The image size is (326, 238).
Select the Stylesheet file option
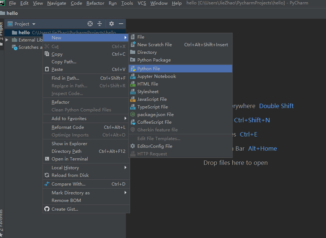pos(180,91)
